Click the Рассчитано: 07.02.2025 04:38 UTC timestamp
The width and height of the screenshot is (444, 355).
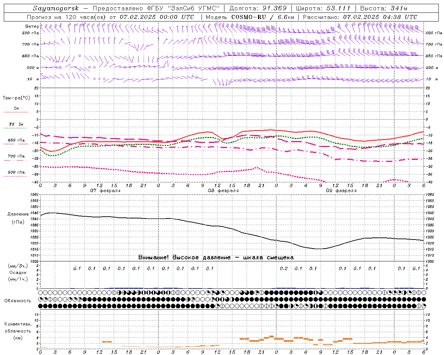360,17
